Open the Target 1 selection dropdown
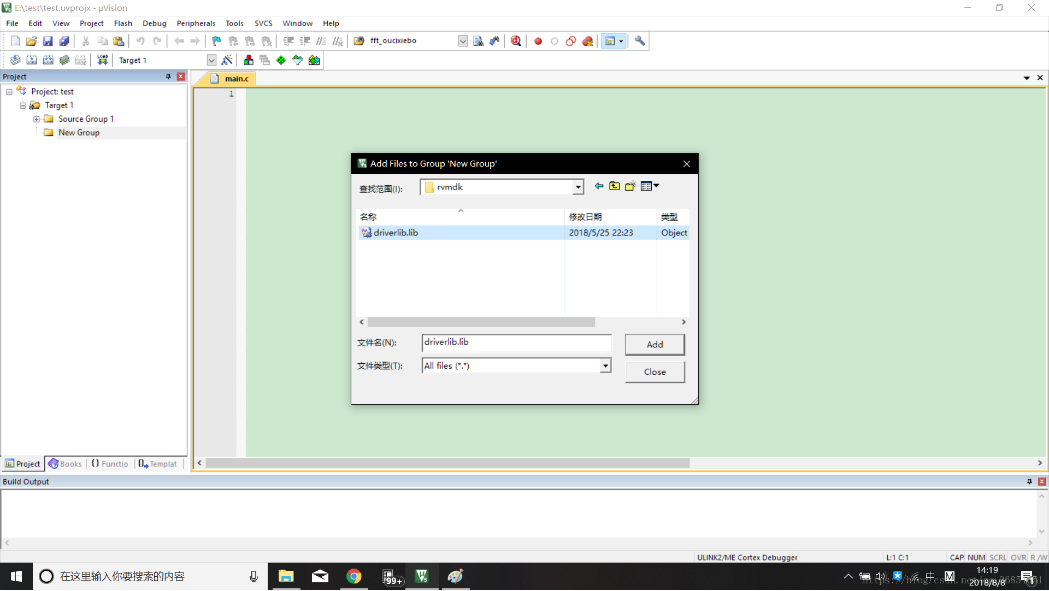 point(211,60)
